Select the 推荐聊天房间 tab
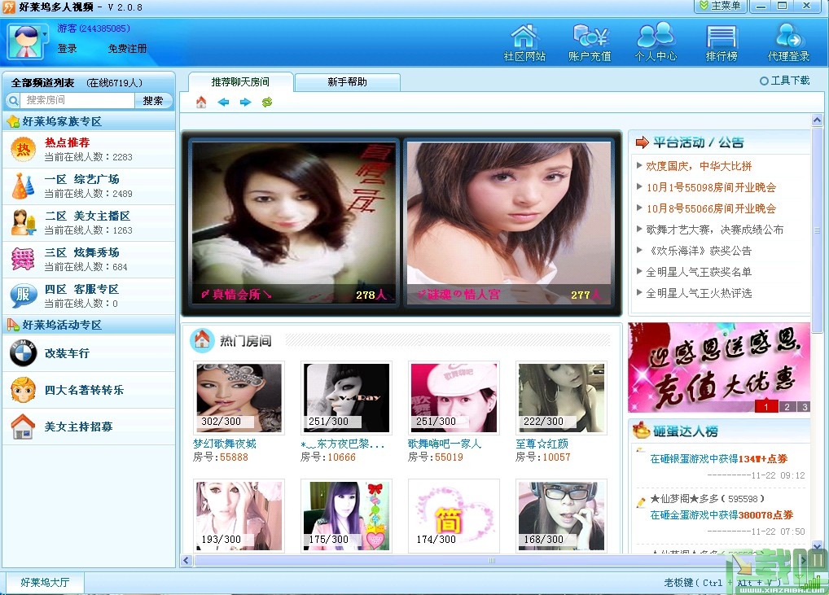The image size is (829, 595). 240,82
